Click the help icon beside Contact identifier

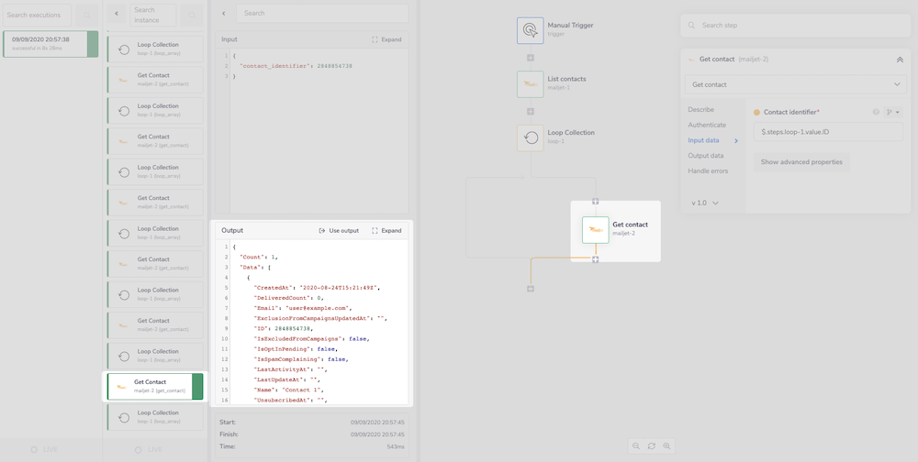pyautogui.click(x=876, y=113)
